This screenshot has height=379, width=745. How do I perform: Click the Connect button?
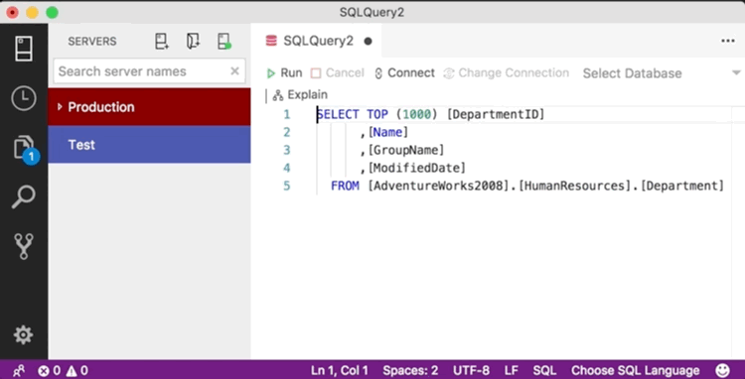coord(404,73)
